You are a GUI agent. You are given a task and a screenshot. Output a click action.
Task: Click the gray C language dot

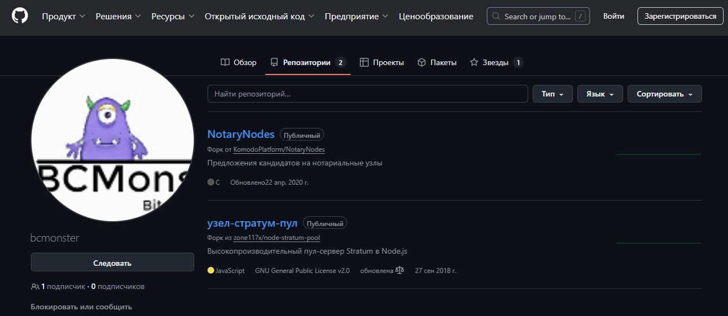tap(211, 182)
